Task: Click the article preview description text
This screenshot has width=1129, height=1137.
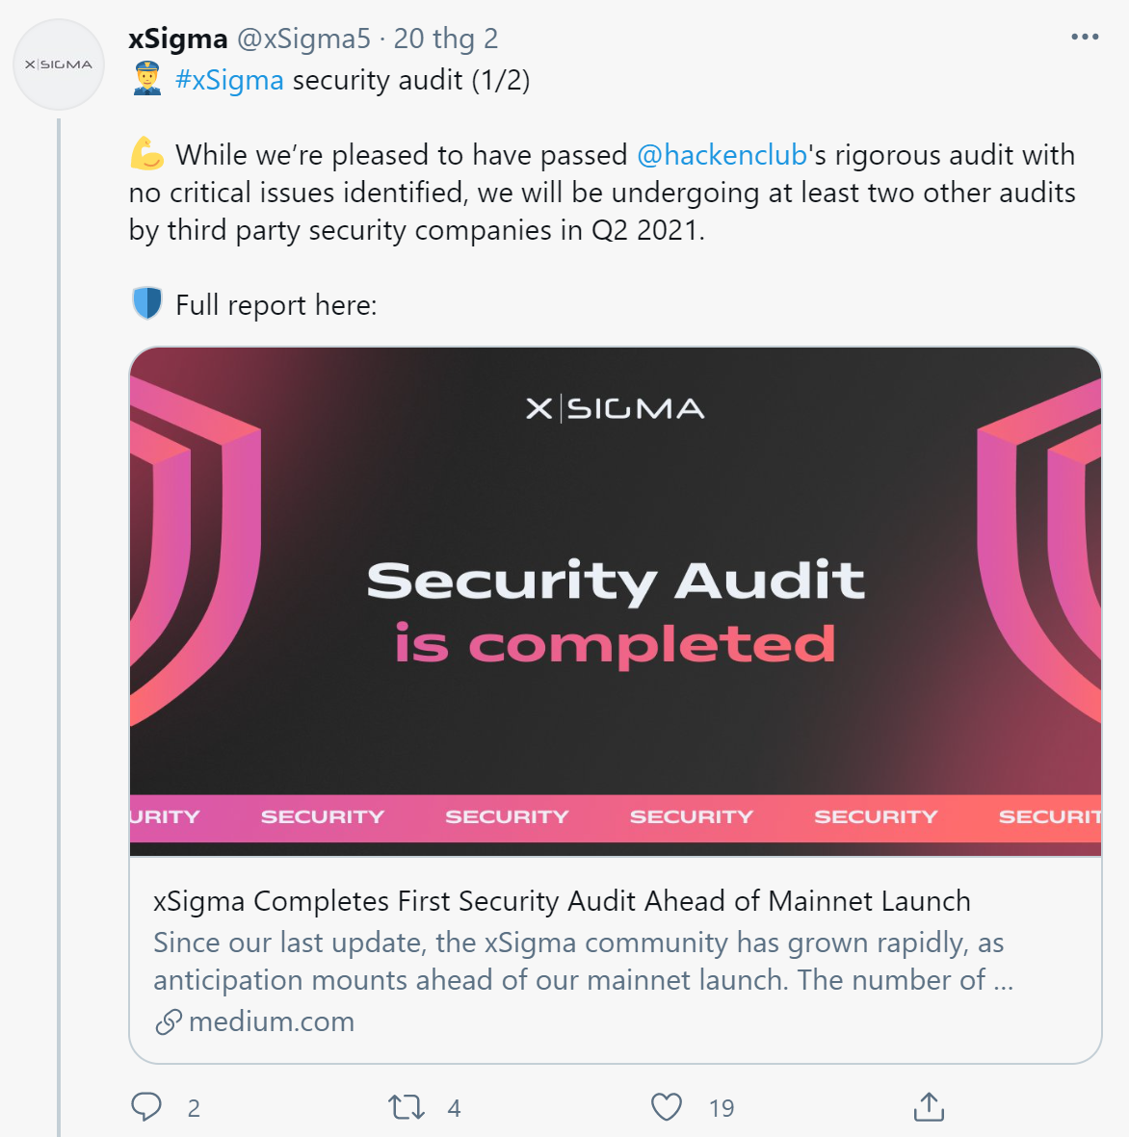Action: pyautogui.click(x=584, y=961)
